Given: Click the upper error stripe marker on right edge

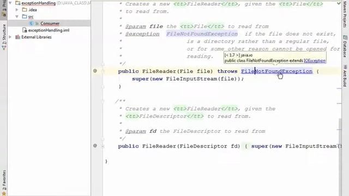Looking at the screenshot, I should [x=339, y=88].
